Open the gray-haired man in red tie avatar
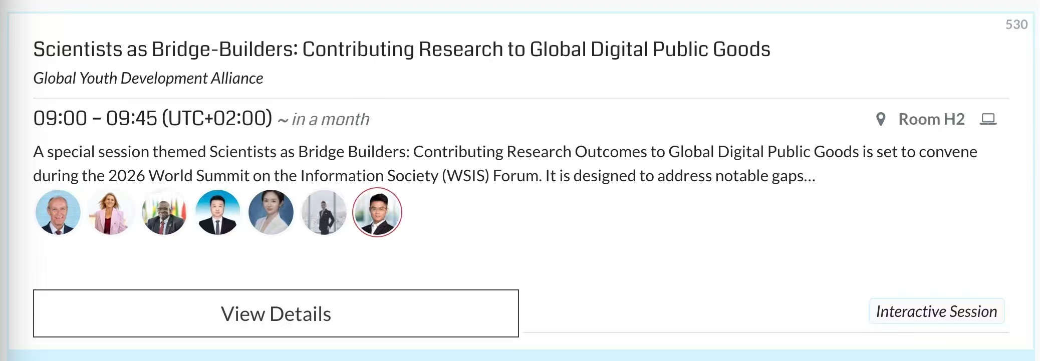The height and width of the screenshot is (361, 1040). (58, 212)
